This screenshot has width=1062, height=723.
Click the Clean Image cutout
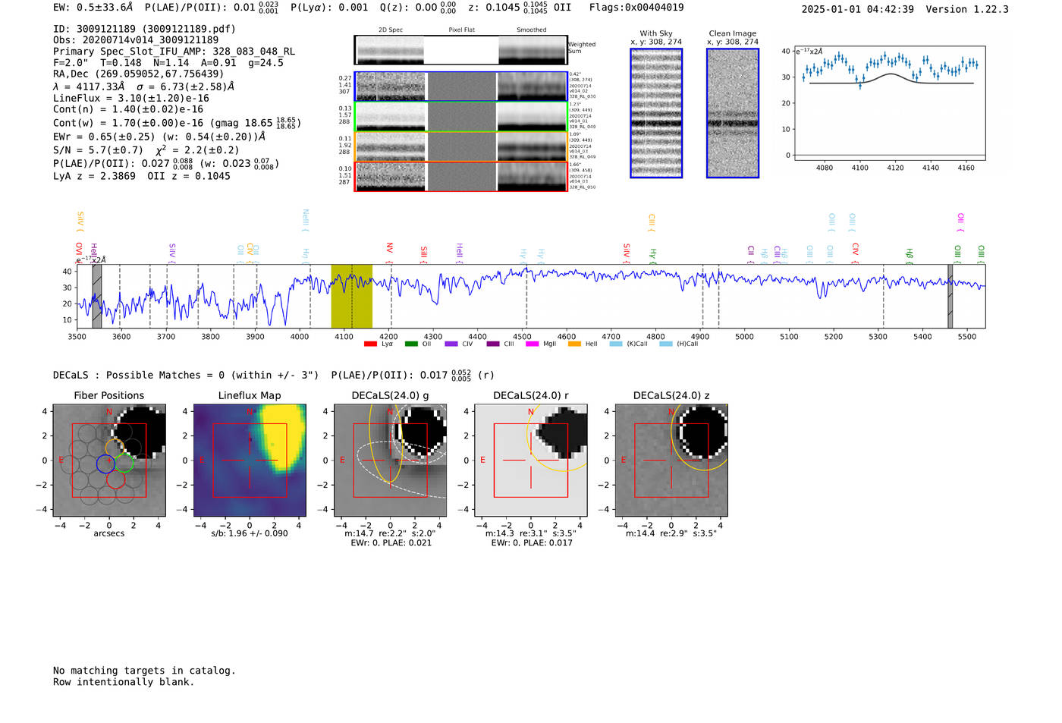733,113
